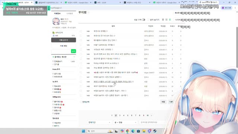Open the 공지사항 board

click(57, 74)
